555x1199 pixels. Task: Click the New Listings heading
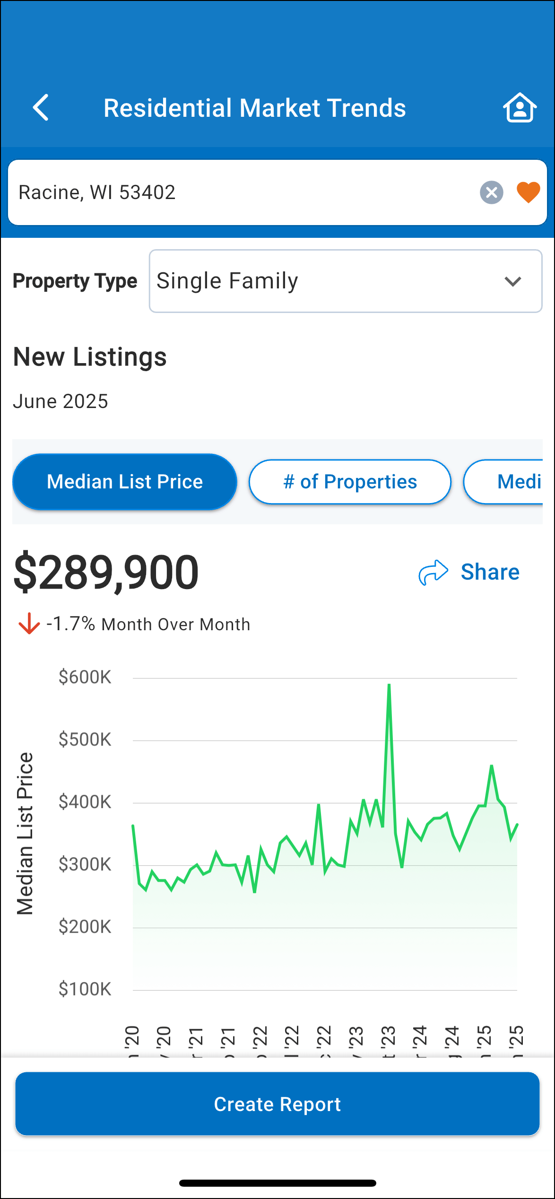90,357
